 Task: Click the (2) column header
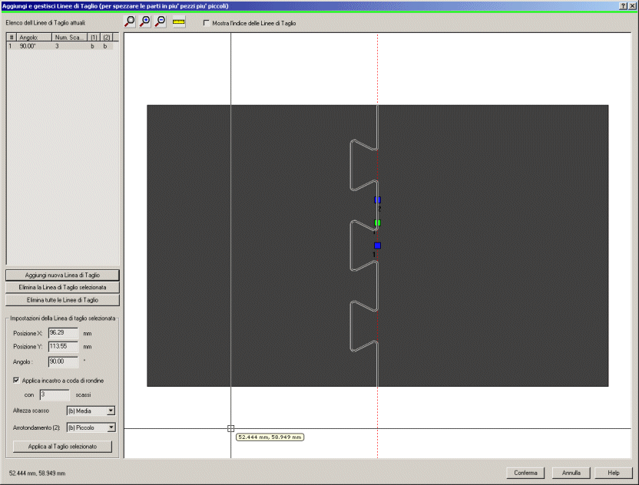(106, 38)
